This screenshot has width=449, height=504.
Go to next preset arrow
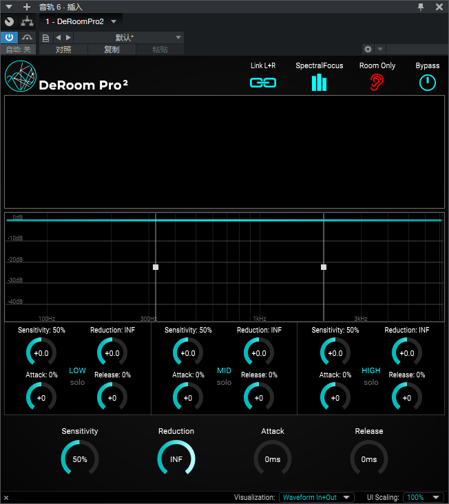(x=68, y=38)
